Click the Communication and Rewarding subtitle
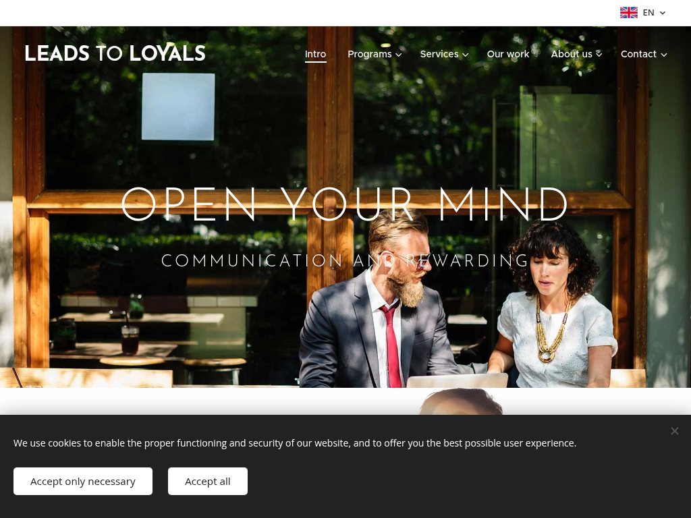 (345, 260)
